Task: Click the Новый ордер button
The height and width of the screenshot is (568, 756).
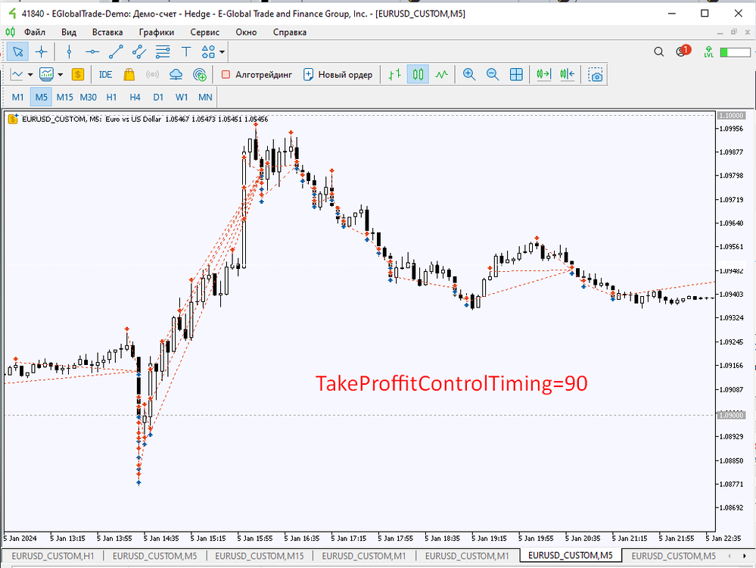Action: tap(338, 75)
